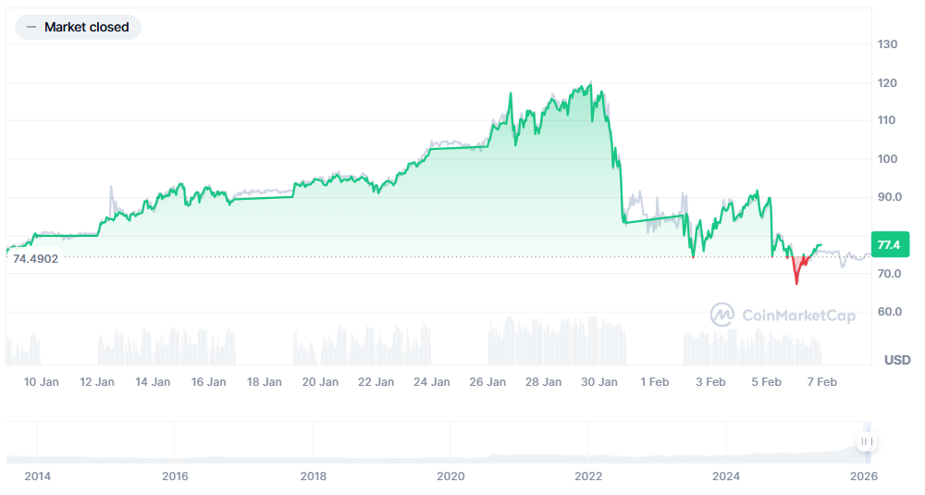The width and height of the screenshot is (925, 495).
Task: Click the green 77.4 current price tag
Action: point(888,244)
